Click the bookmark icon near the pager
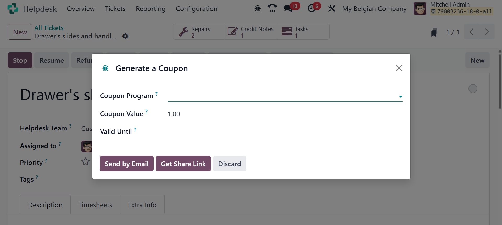The image size is (502, 225). 434,32
